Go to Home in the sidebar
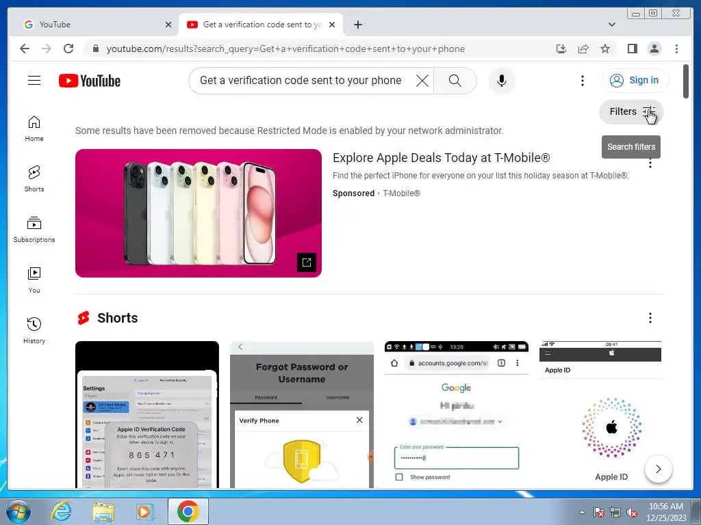This screenshot has height=525, width=701. coord(34,129)
